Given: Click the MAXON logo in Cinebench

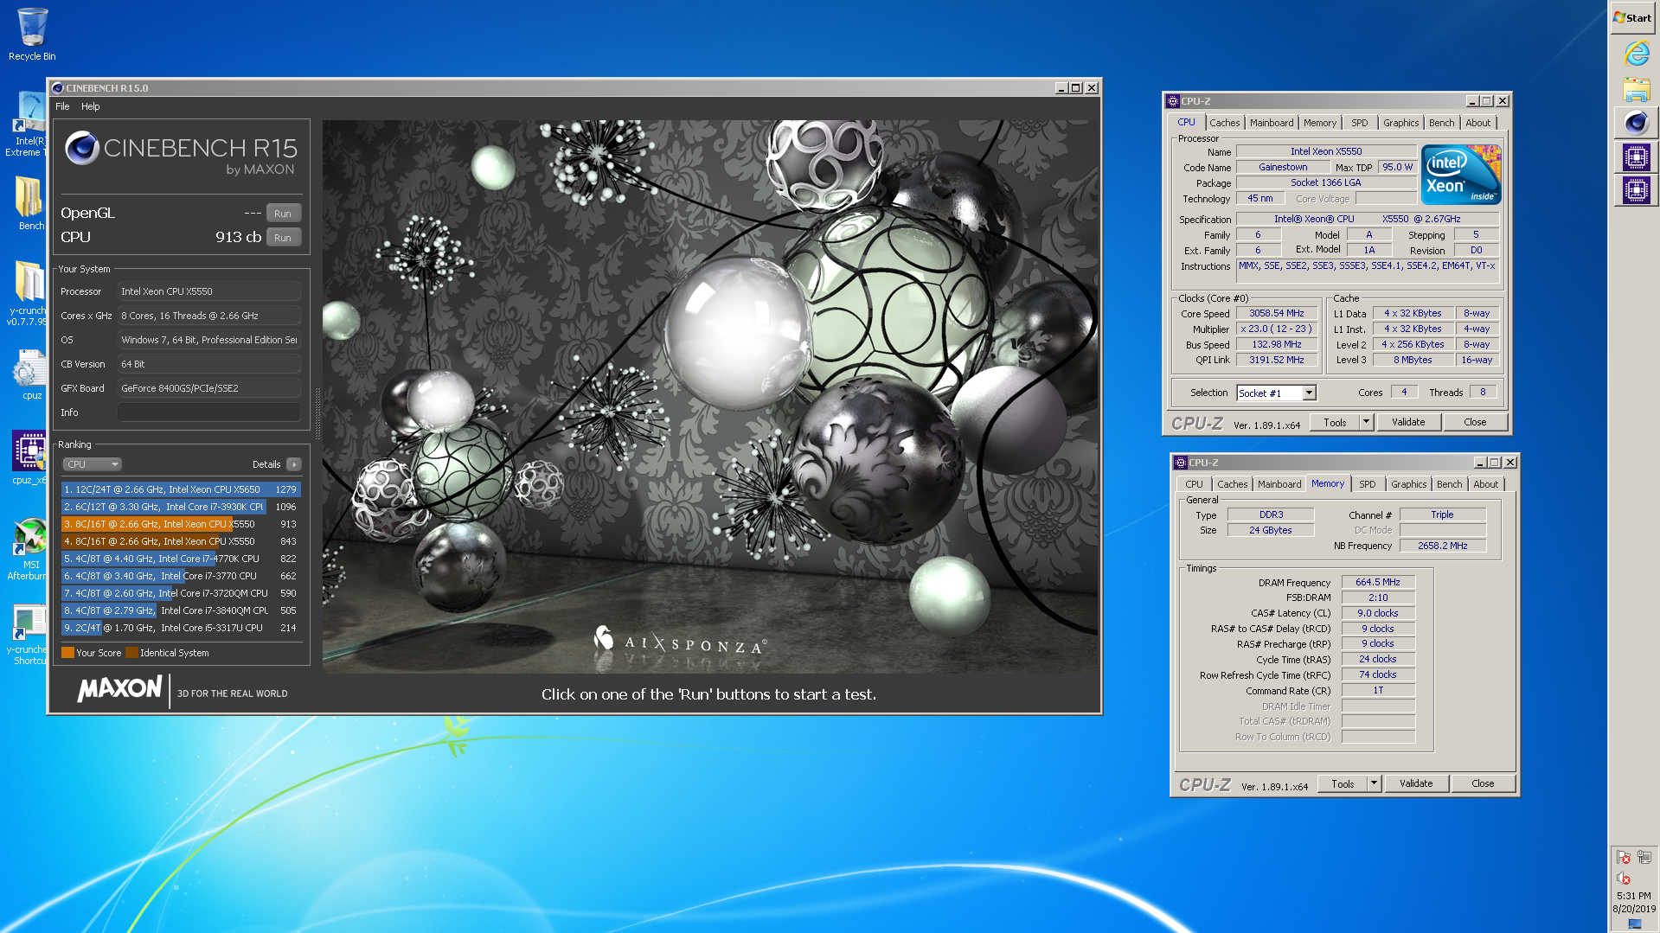Looking at the screenshot, I should (x=119, y=689).
